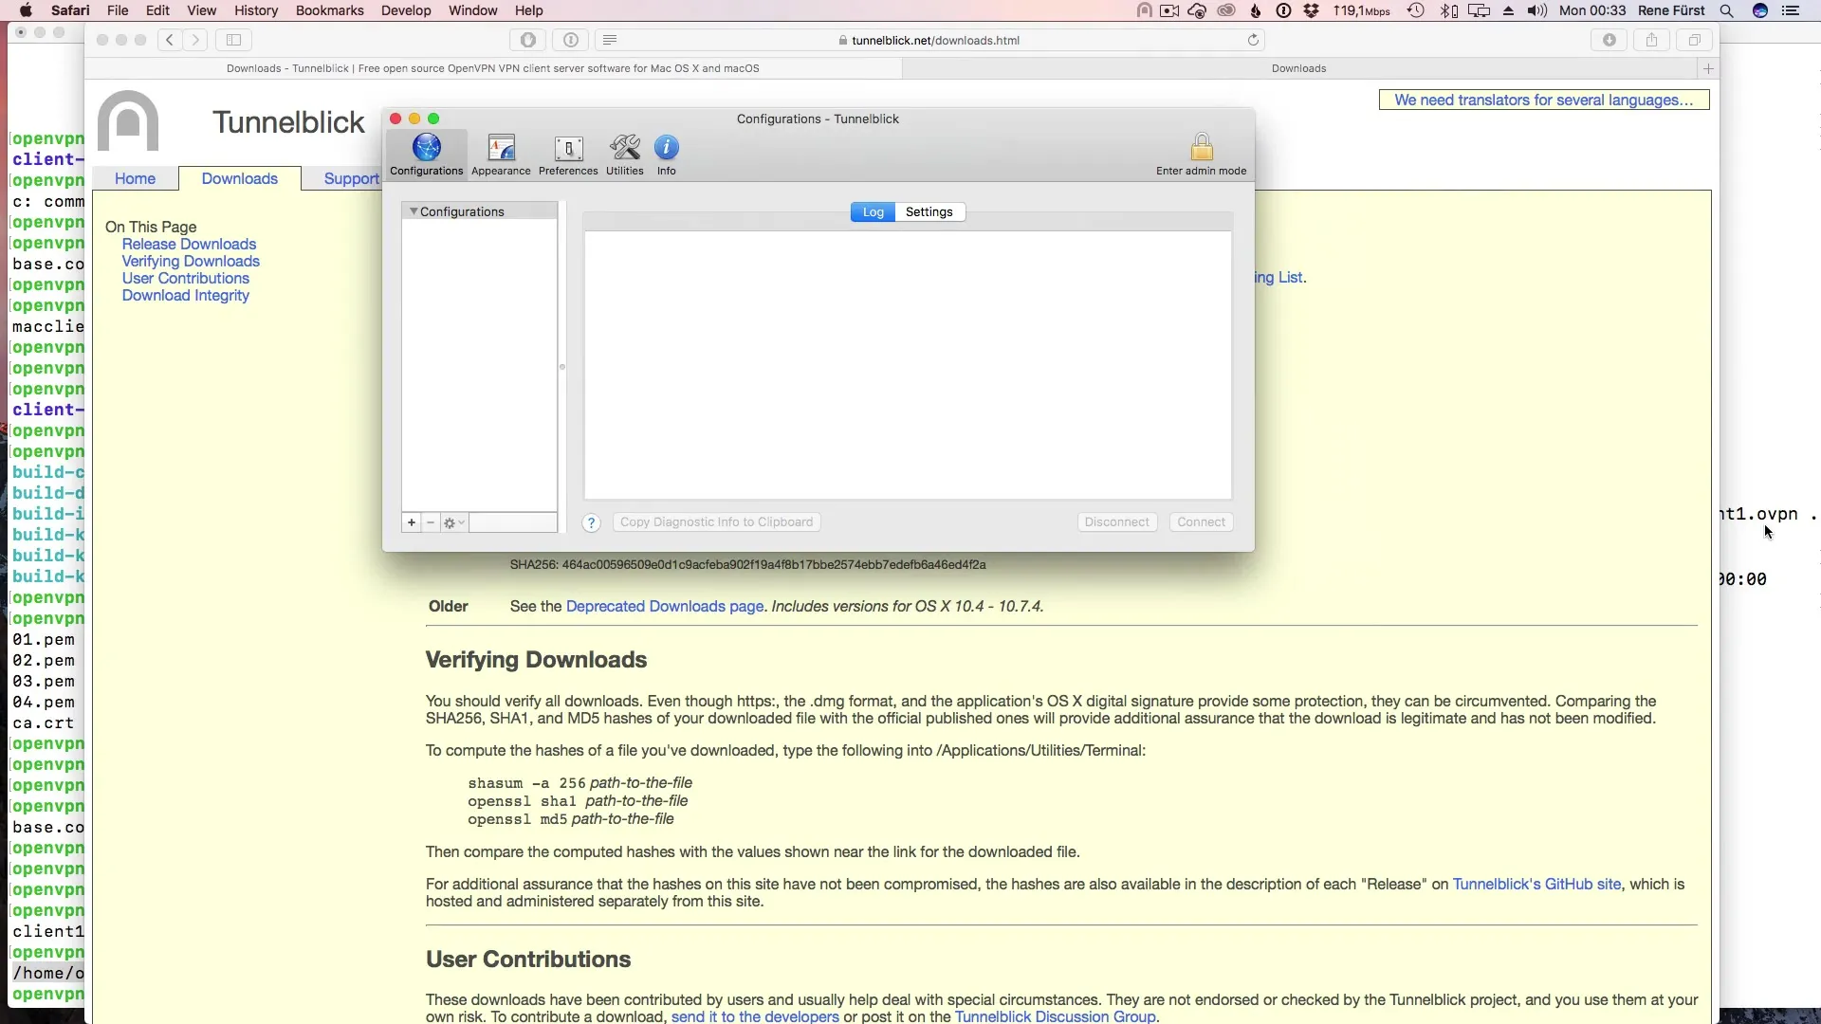Click the Enter admin mode lock icon

point(1202,147)
